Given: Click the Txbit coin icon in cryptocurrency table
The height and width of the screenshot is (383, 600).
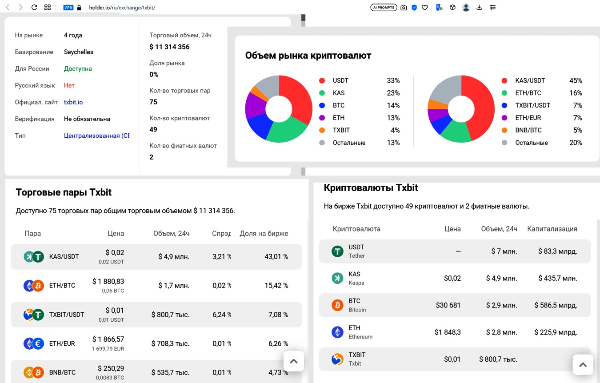Looking at the screenshot, I should (x=338, y=359).
